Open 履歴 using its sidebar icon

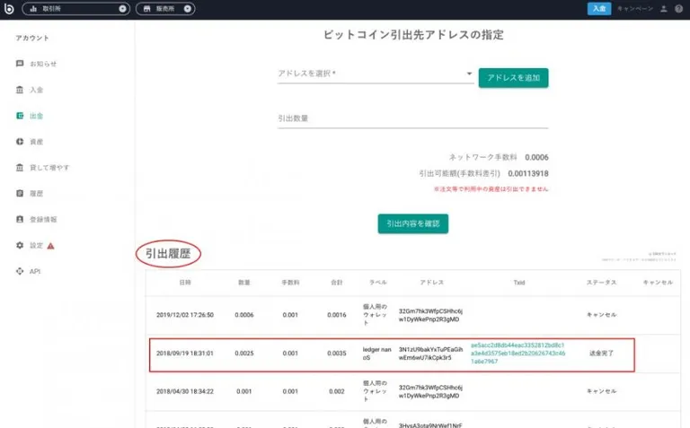[x=20, y=193]
